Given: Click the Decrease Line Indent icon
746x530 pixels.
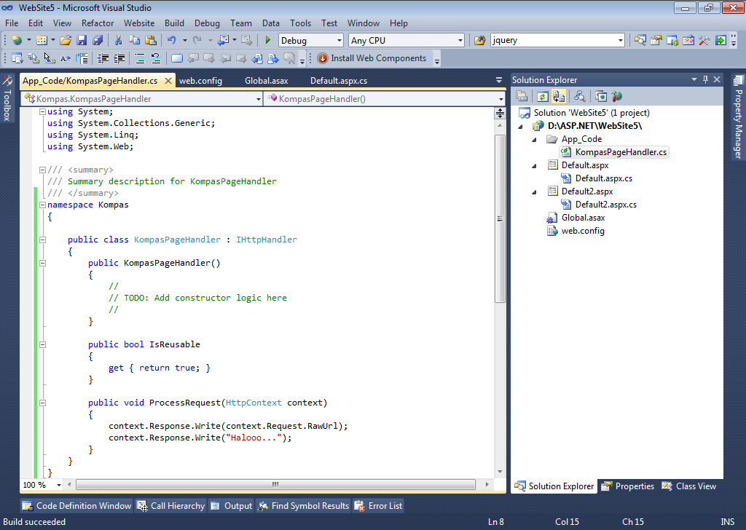Looking at the screenshot, I should point(103,58).
